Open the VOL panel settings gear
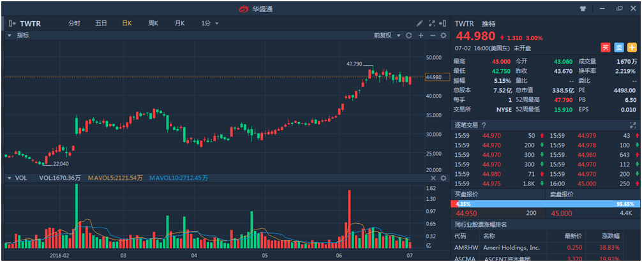The width and height of the screenshot is (642, 262). tap(443, 178)
